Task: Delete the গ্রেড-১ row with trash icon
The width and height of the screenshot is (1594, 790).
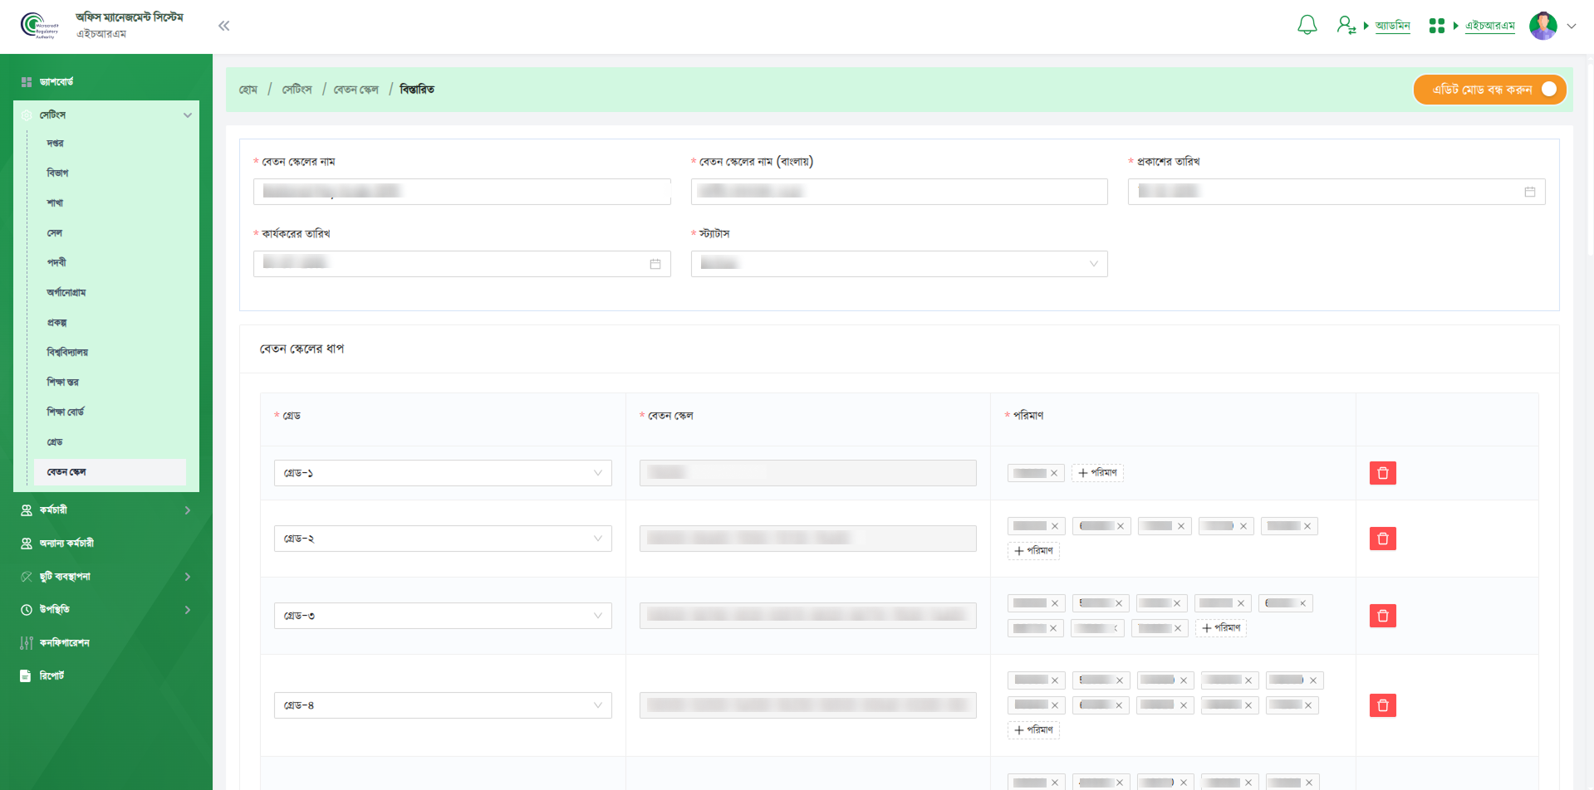Action: click(x=1382, y=473)
